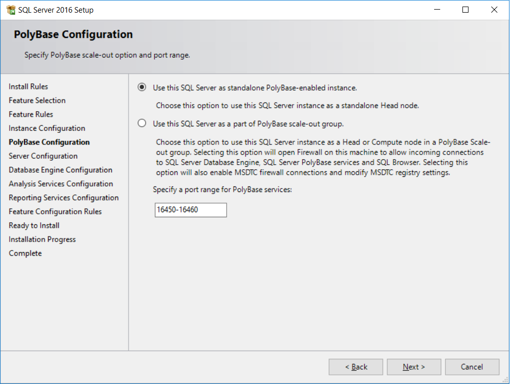
Task: Select the Feature Configuration Rules step
Action: coord(55,212)
